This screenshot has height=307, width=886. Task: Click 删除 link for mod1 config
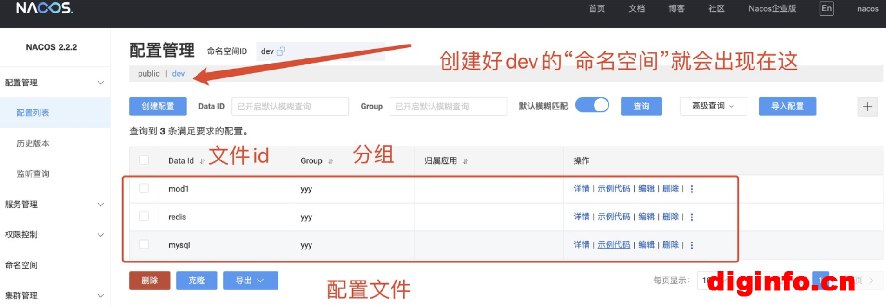click(x=671, y=188)
